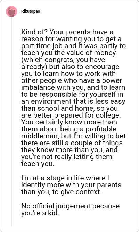Collapse the comment using the vertical thread line
139x232 pixels.
tap(11, 121)
